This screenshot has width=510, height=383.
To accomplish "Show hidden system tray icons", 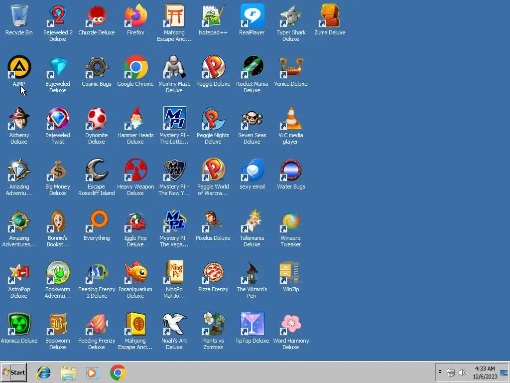I will 440,372.
